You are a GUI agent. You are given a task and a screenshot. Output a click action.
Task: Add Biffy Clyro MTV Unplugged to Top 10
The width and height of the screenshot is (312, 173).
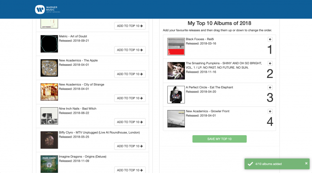click(x=130, y=146)
